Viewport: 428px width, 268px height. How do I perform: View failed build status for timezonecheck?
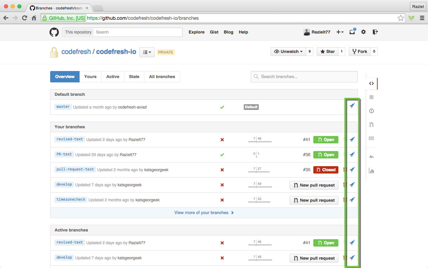coord(222,200)
